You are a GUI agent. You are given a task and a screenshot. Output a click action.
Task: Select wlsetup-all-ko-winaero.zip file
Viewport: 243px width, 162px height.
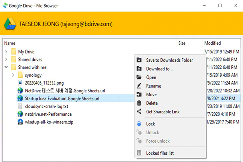49,122
